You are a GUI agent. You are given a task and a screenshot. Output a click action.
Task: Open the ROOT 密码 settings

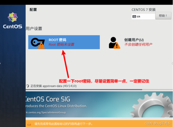tap(64, 42)
